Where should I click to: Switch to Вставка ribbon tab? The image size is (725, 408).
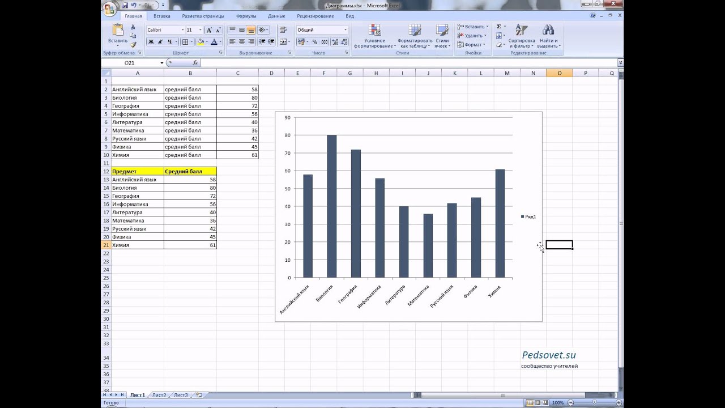(161, 16)
